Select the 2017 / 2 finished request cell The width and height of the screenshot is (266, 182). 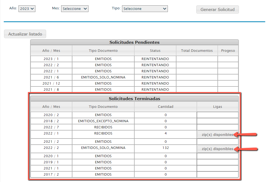click(51, 175)
